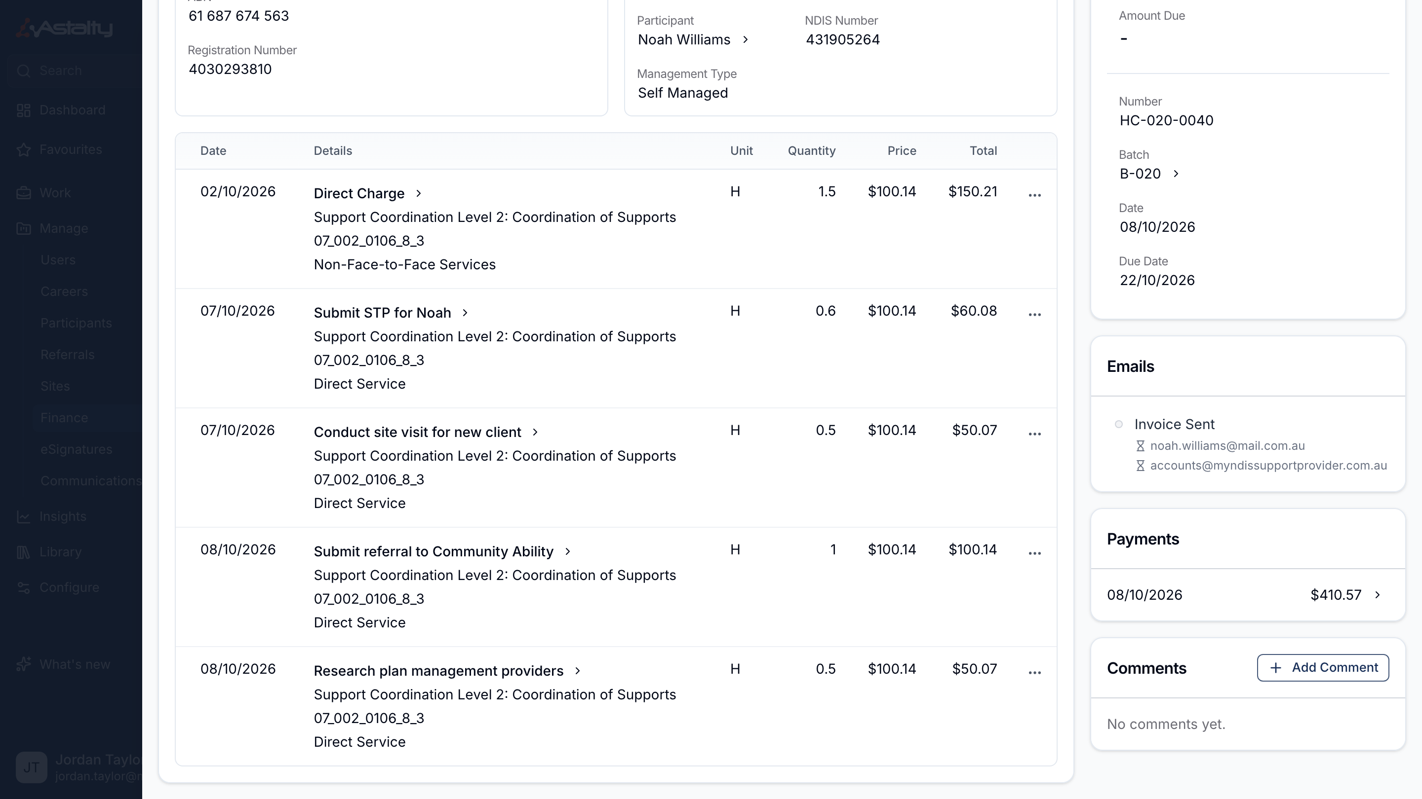Image resolution: width=1422 pixels, height=799 pixels.
Task: Open more options for Research plan management row
Action: (1034, 673)
